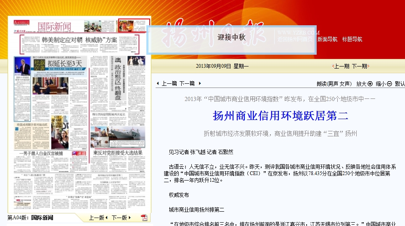This screenshot has width=405, height=226.
Task: Click the subheading 城市商业信用扬州排第二
Action: point(196,210)
